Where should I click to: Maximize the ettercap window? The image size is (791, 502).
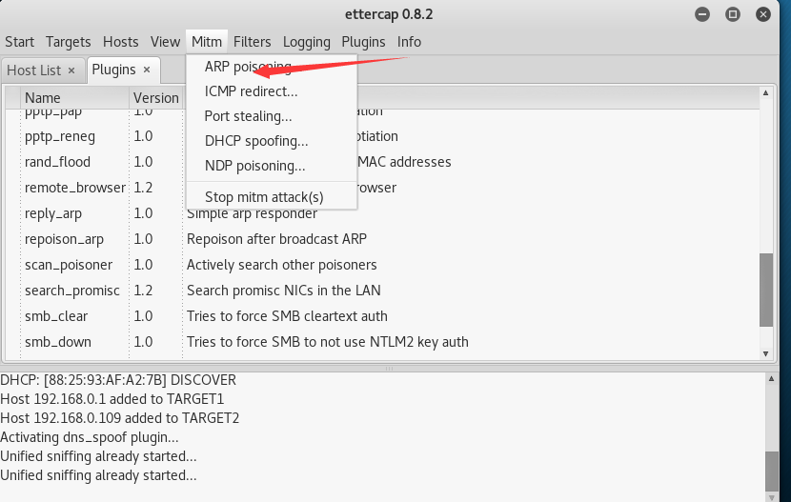(733, 14)
